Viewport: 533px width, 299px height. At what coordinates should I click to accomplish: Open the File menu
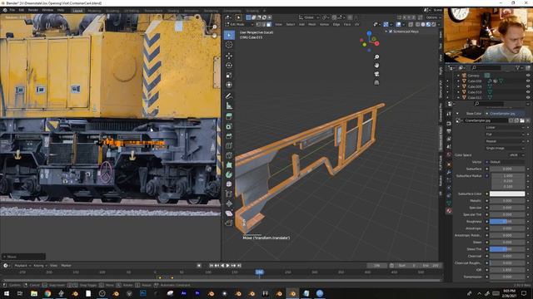tap(12, 10)
